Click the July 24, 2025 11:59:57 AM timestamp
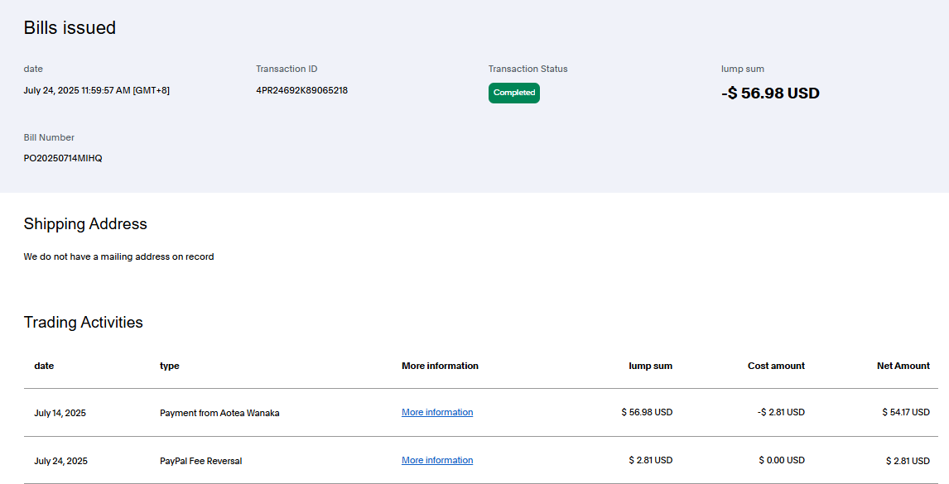Screen dimensions: 949x484 click(x=97, y=90)
